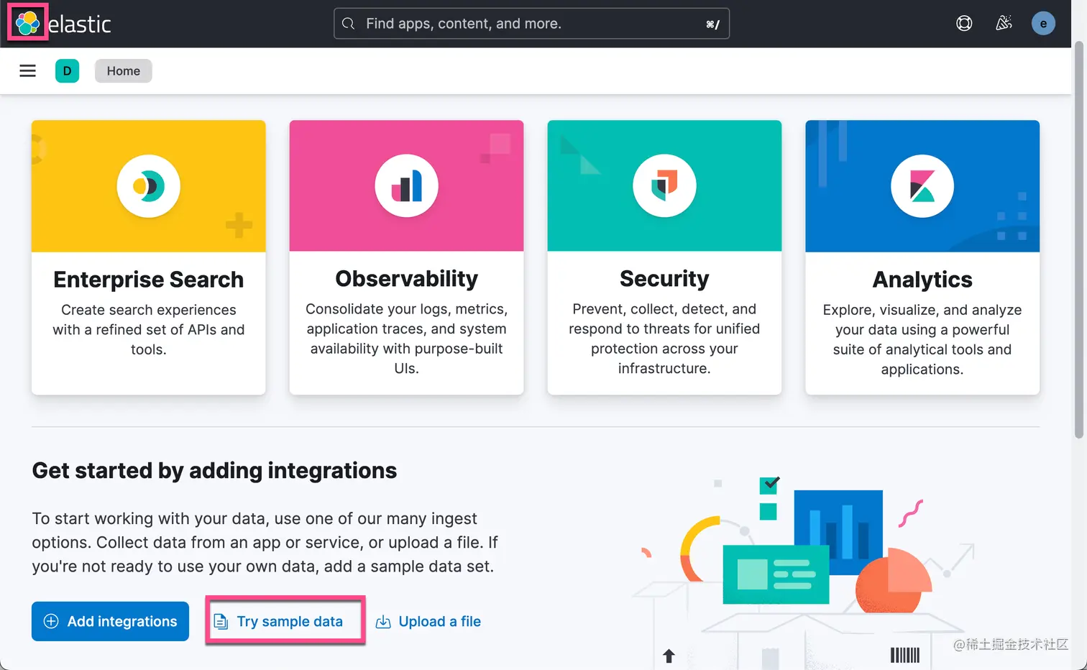Open the Enterprise Search card title
1087x670 pixels.
click(x=149, y=279)
